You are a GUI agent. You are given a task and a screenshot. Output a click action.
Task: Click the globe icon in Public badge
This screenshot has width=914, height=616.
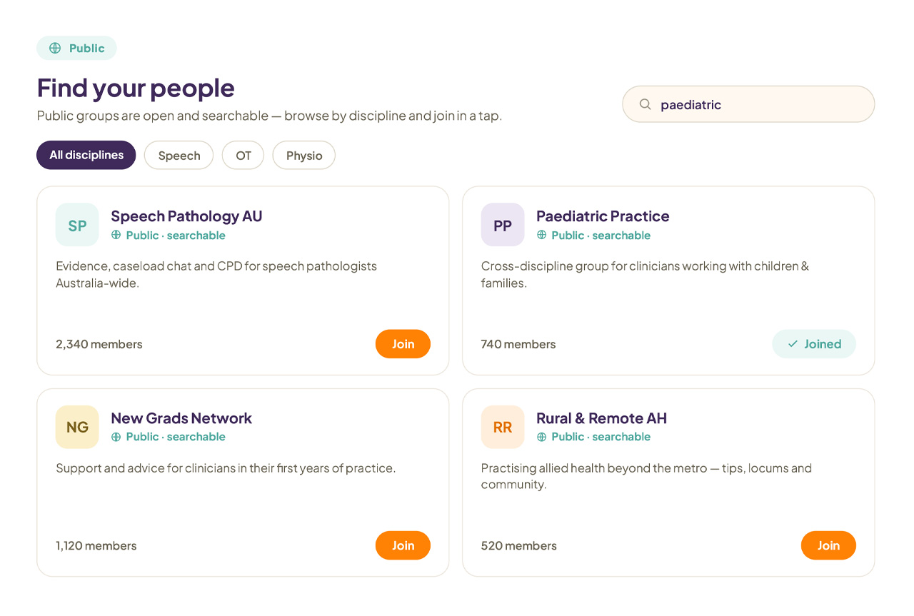pyautogui.click(x=55, y=49)
